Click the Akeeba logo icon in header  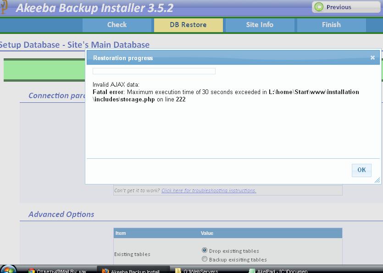coord(4,7)
